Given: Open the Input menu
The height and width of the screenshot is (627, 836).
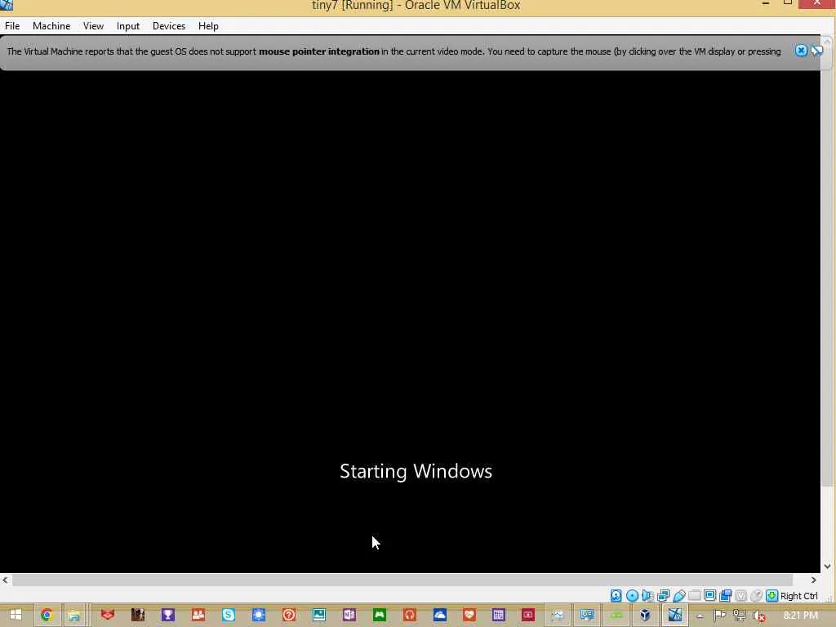Looking at the screenshot, I should [128, 25].
